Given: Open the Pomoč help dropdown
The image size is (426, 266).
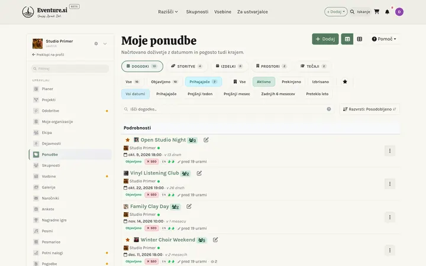Looking at the screenshot, I should 384,39.
